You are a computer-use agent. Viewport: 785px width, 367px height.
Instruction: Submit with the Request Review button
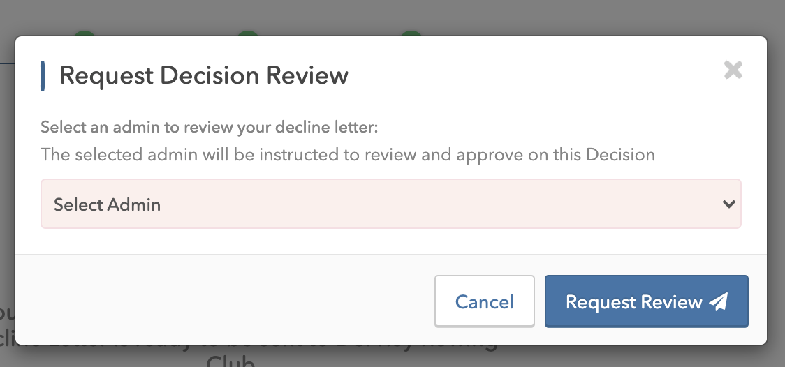[x=646, y=301]
